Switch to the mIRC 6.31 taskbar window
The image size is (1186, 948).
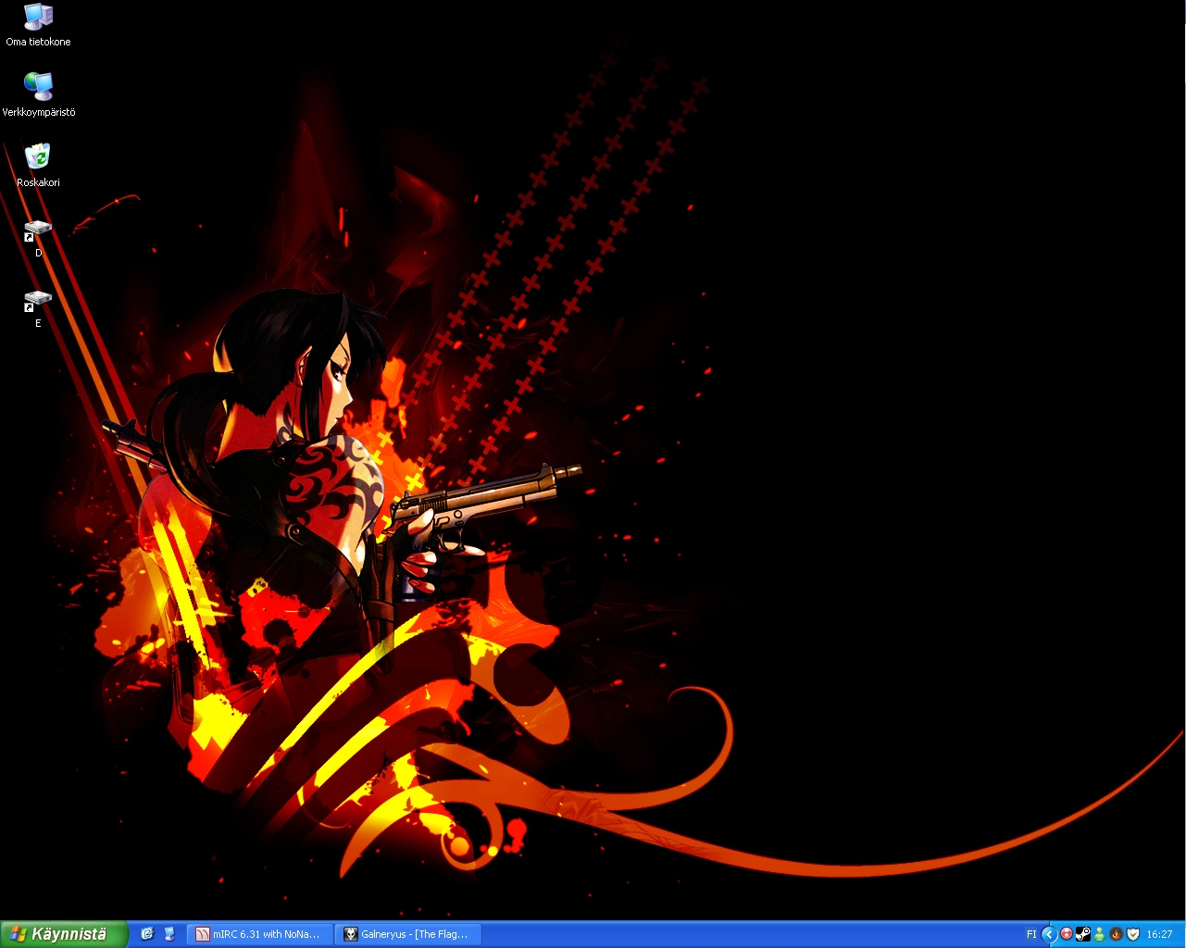[258, 934]
